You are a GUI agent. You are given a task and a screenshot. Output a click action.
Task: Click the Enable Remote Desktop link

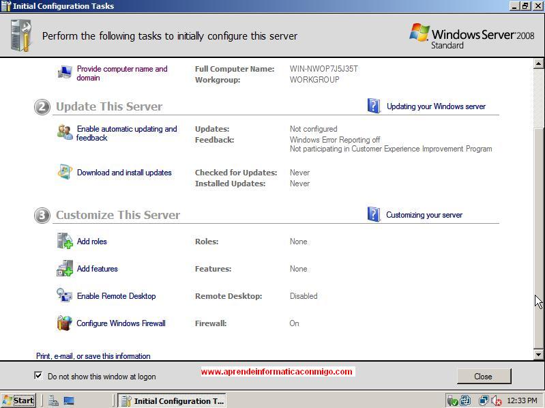[x=116, y=296]
